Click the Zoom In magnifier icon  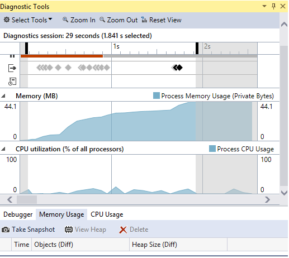click(x=65, y=20)
